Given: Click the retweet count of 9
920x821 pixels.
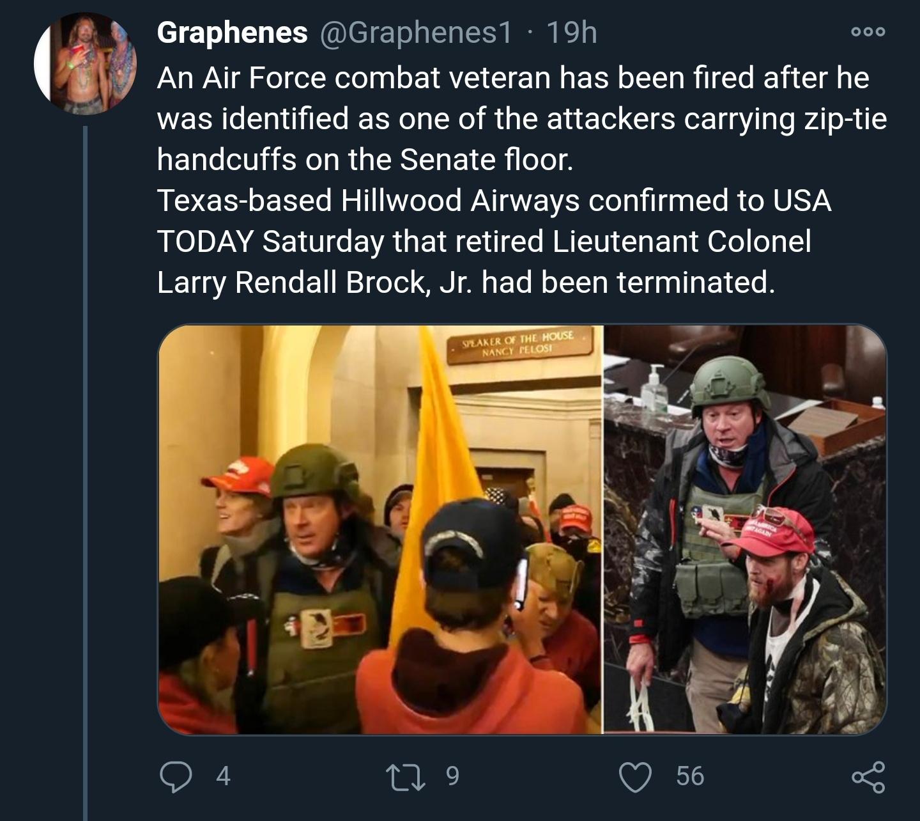Looking at the screenshot, I should 452,776.
